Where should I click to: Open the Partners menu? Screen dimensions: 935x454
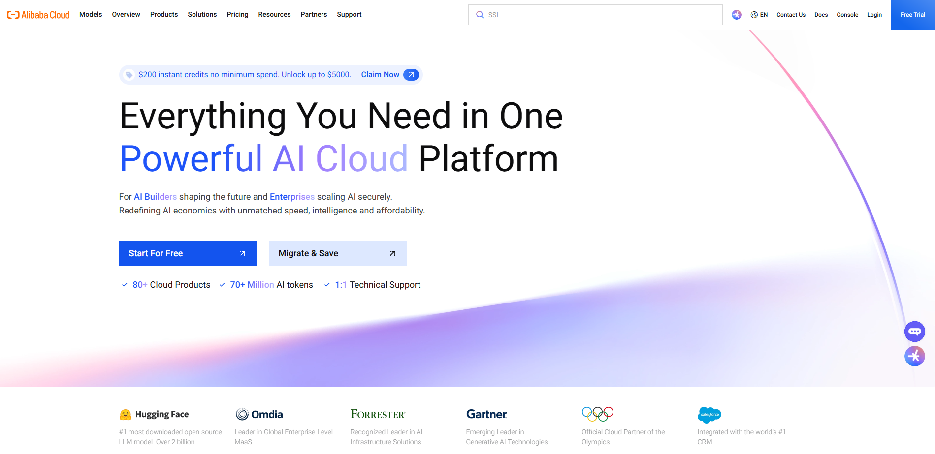point(314,15)
